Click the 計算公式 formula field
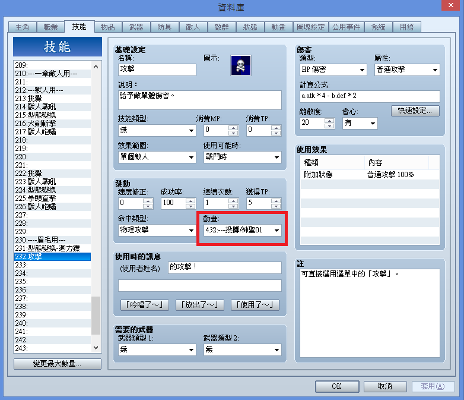The image size is (464, 400). (370, 96)
